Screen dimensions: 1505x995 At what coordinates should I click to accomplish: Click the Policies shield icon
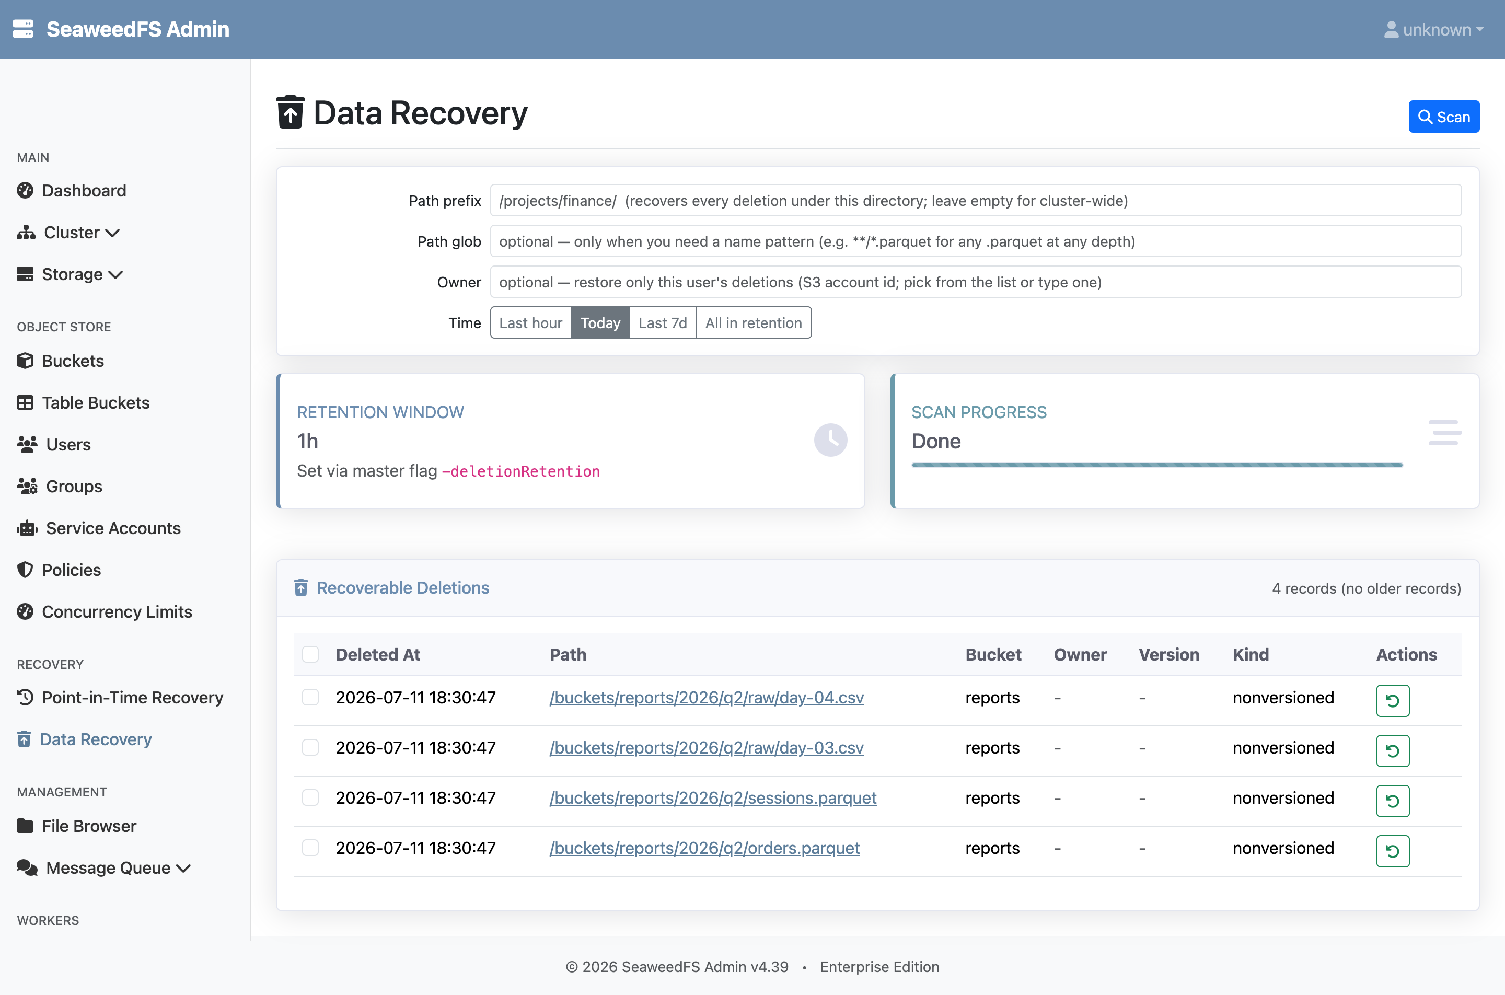pyautogui.click(x=26, y=570)
